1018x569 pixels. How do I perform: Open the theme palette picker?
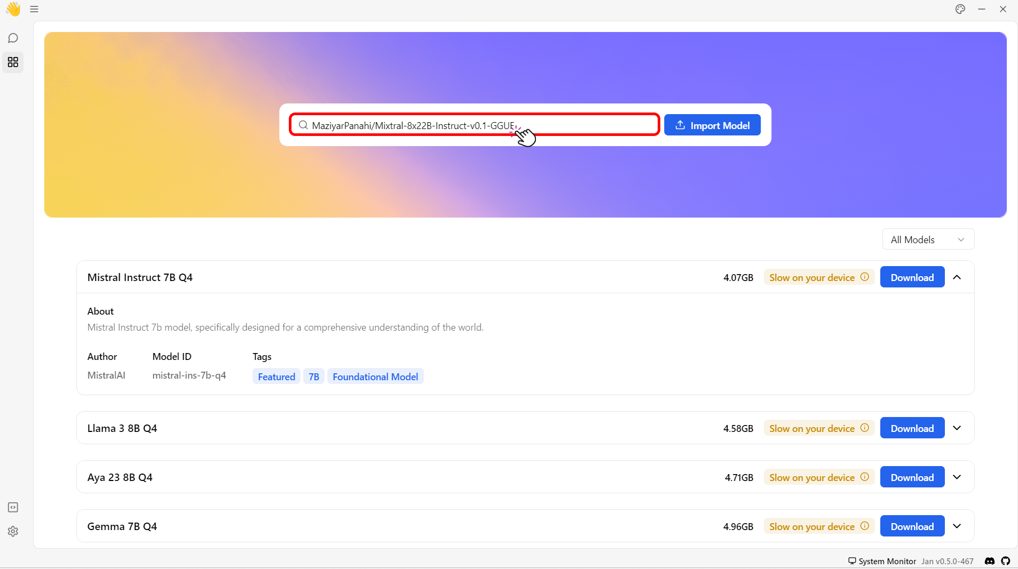pyautogui.click(x=960, y=9)
